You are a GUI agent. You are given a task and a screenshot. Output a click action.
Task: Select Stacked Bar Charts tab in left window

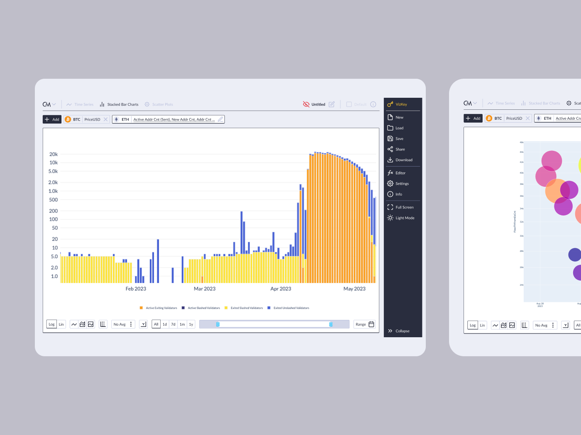119,104
